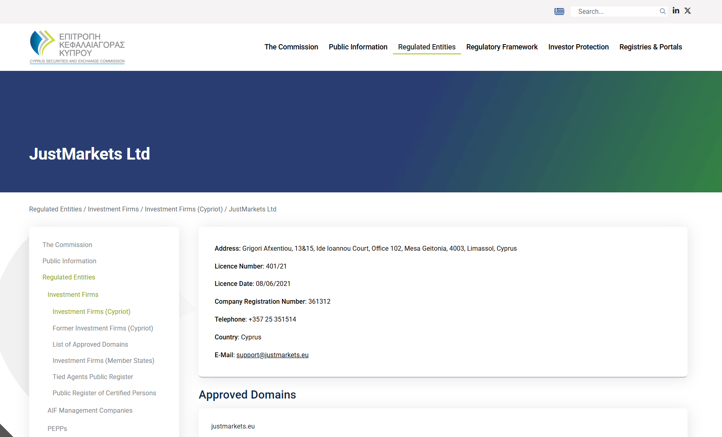722x437 pixels.
Task: Select Regulated Entities in sidebar
Action: pyautogui.click(x=69, y=277)
